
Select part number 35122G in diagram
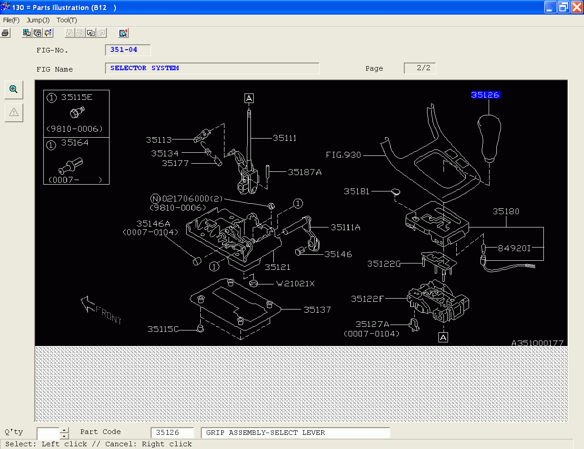384,264
